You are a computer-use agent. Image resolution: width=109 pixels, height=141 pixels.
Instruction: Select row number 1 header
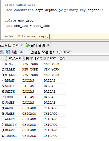pyautogui.click(x=2, y=64)
